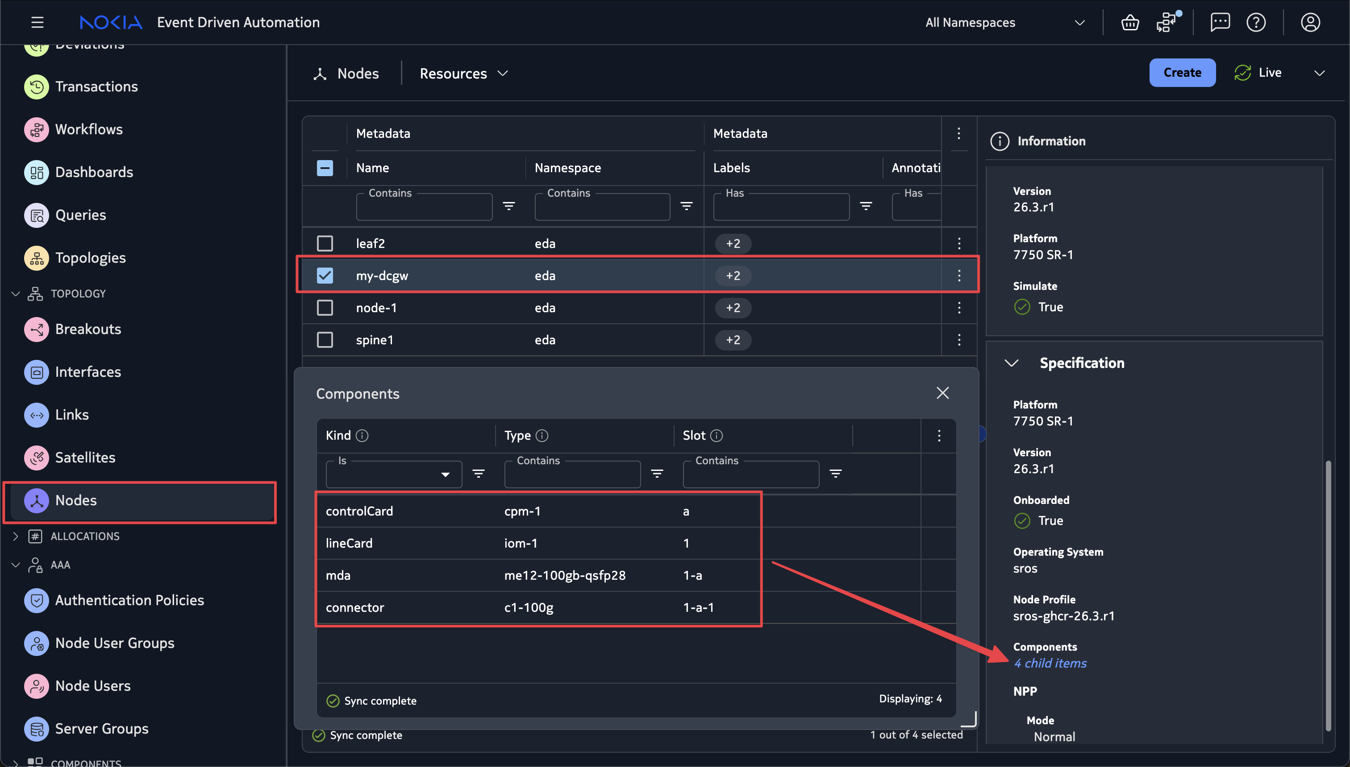Click the Namespace column filter icon

click(x=686, y=206)
